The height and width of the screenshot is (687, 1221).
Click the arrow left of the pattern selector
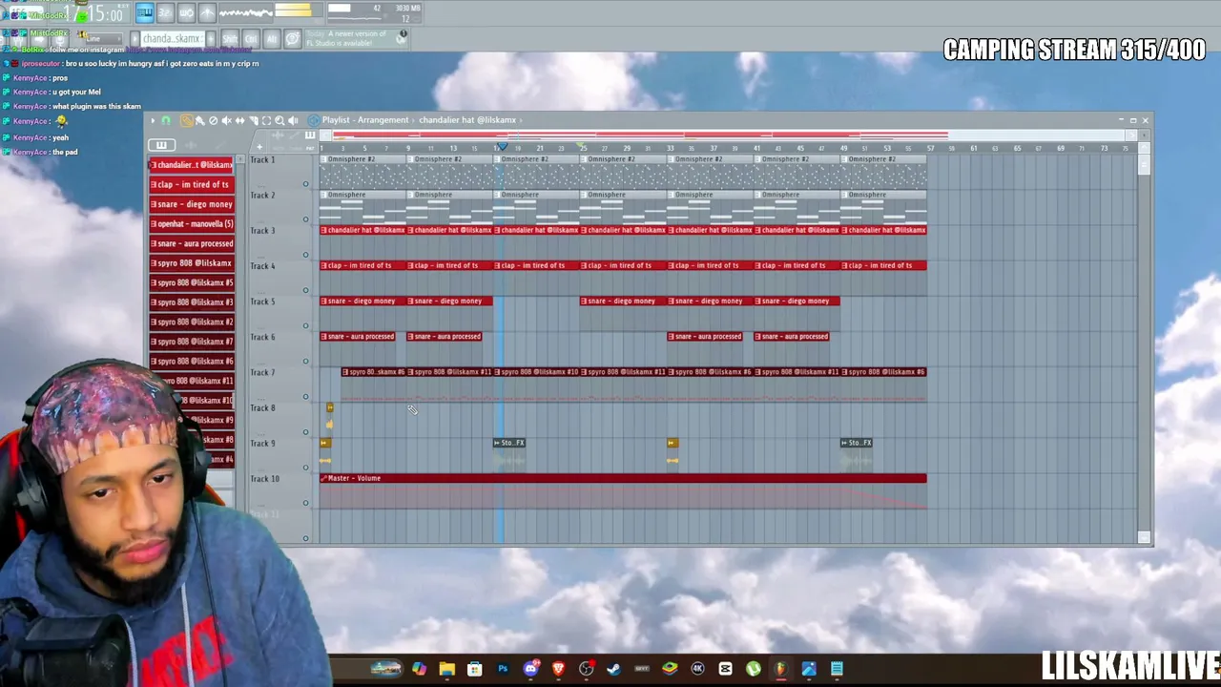tap(133, 39)
